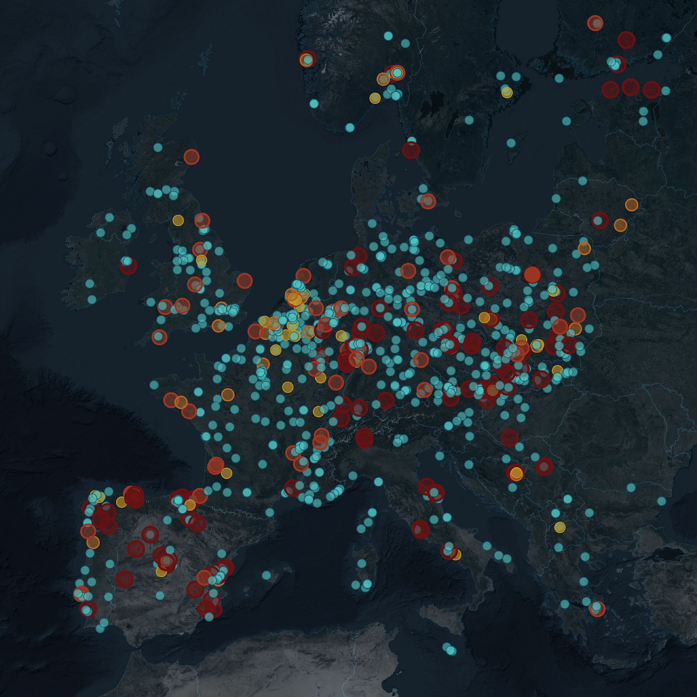This screenshot has width=697, height=697.
Task: Click the yellow marker in the southern Balkans
Action: (x=560, y=527)
